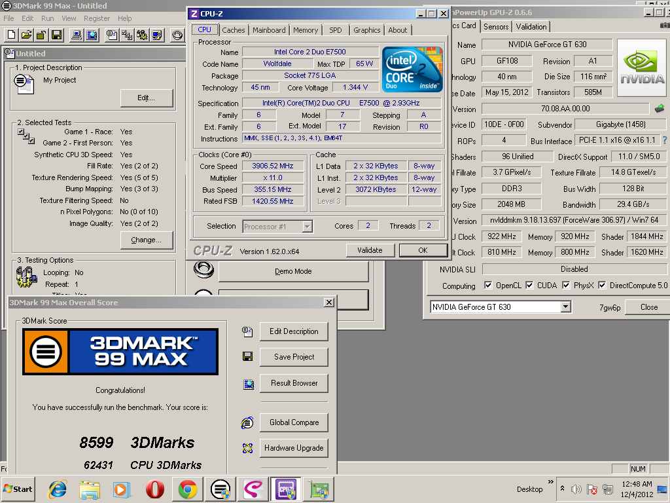Switch to the Graphics tab in CPU-Z

coord(366,30)
